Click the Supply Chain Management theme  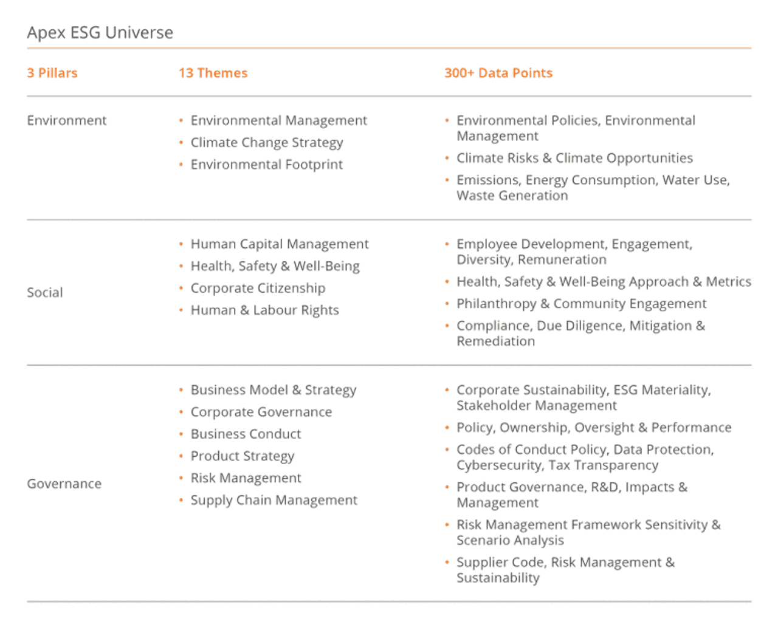point(274,500)
